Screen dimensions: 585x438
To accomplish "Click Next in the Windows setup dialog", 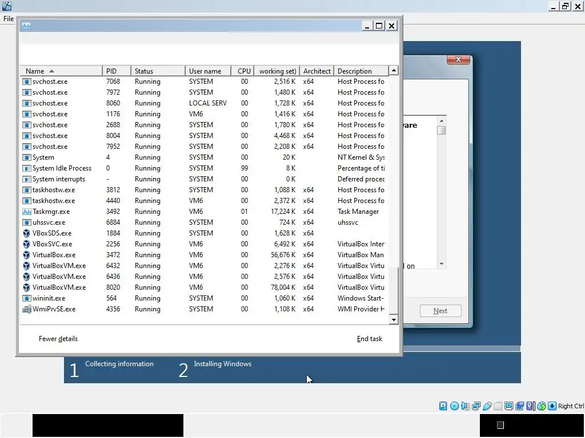I will pos(440,311).
